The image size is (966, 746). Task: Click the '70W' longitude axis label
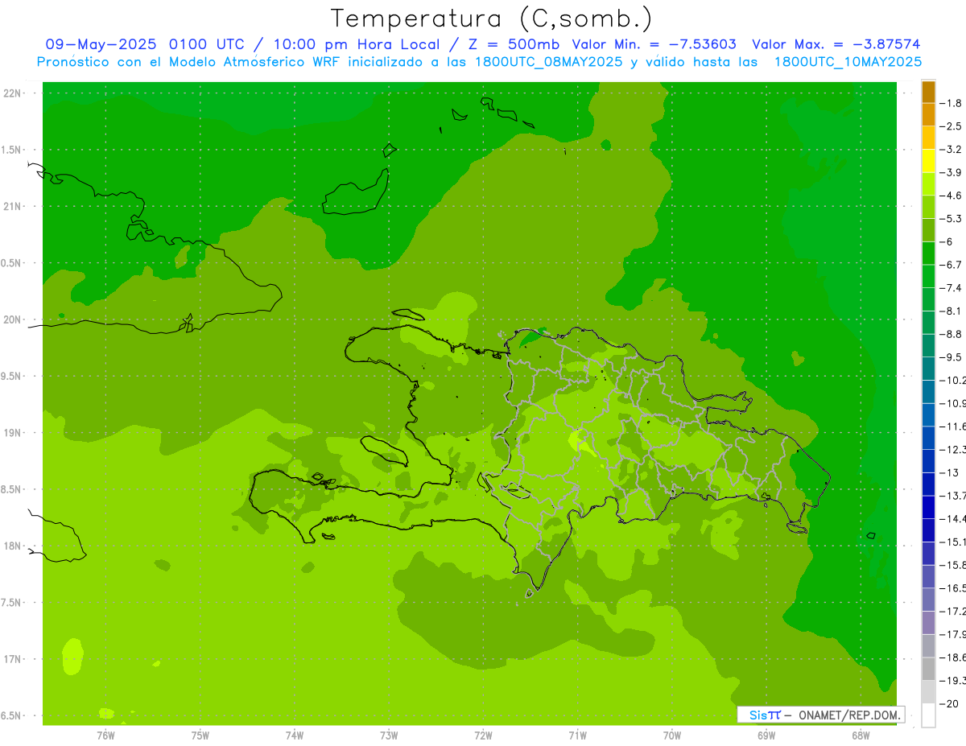click(x=672, y=736)
